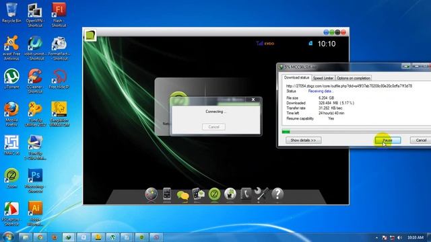Close the Connecting popup with X

pos(253,99)
